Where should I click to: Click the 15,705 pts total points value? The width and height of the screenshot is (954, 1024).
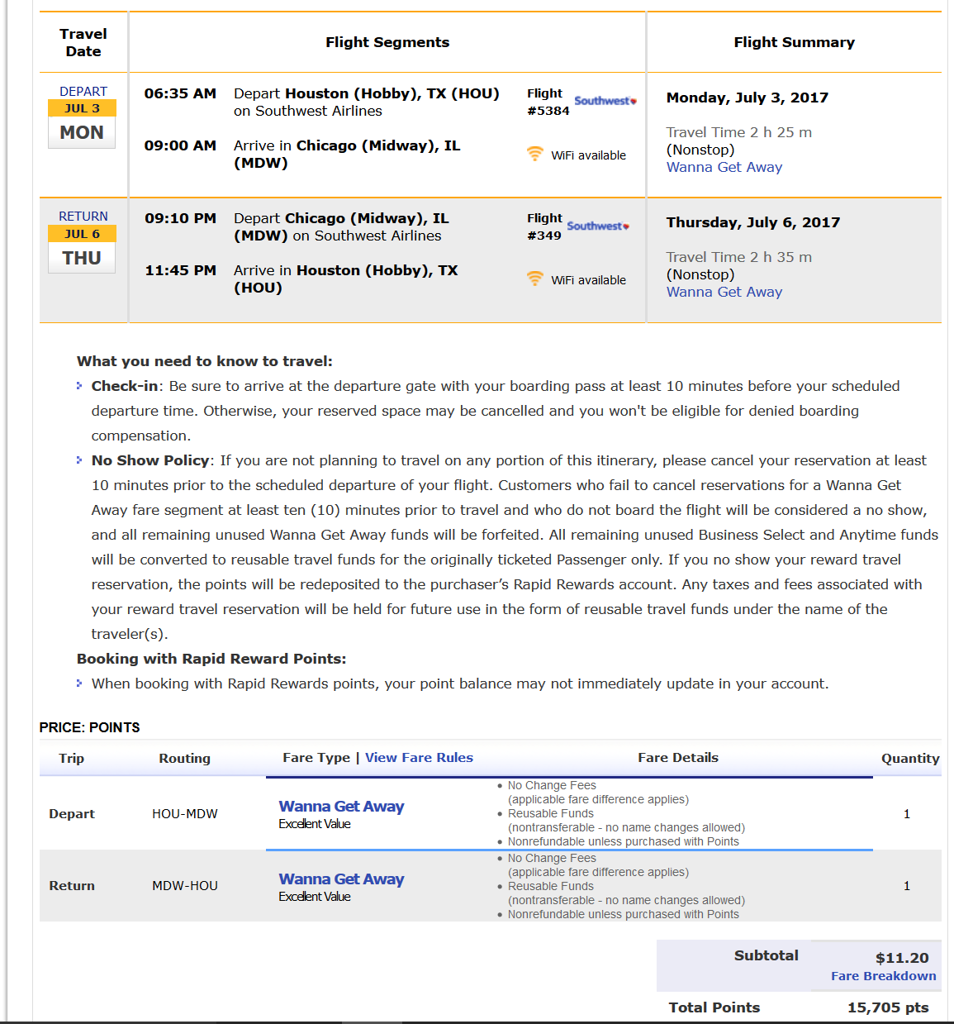[888, 1007]
